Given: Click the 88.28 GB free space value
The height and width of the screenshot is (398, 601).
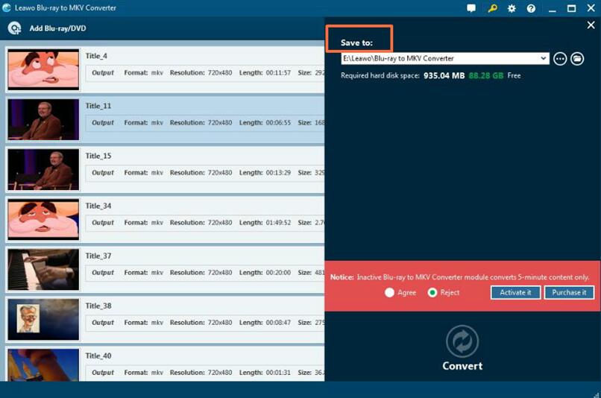Looking at the screenshot, I should [486, 75].
